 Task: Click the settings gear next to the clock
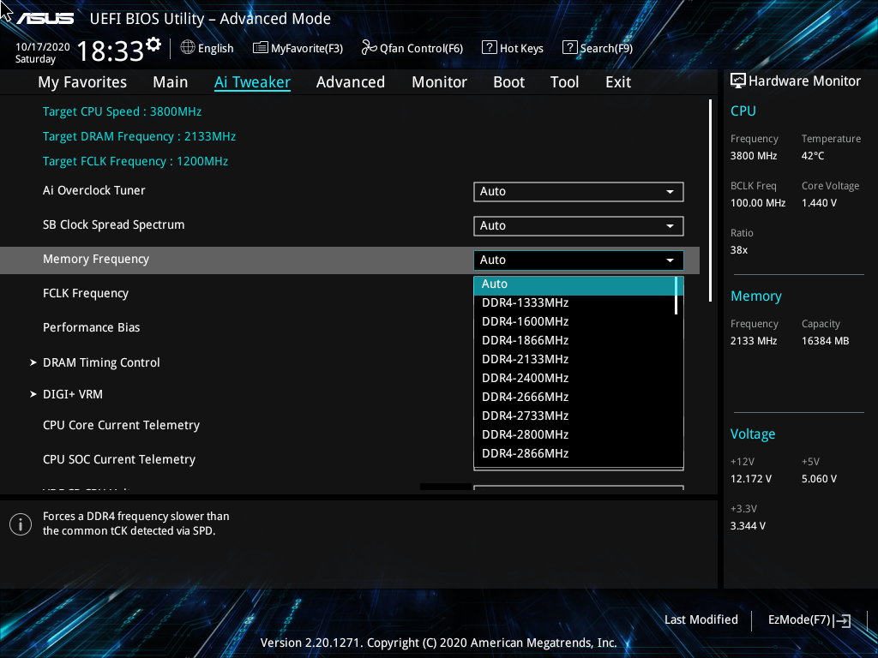(x=153, y=44)
